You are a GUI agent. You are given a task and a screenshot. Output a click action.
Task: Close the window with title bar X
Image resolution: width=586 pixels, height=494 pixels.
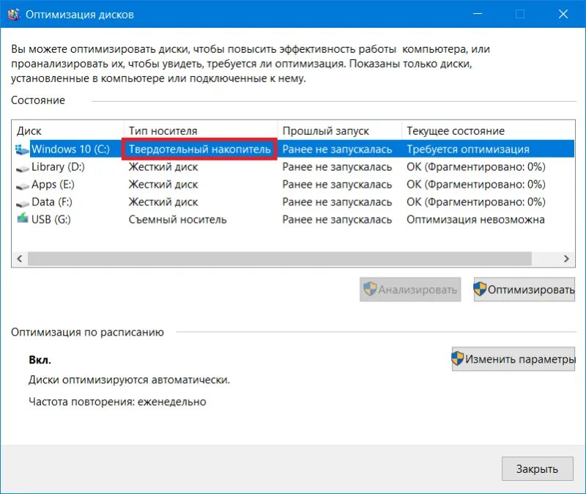coord(563,14)
